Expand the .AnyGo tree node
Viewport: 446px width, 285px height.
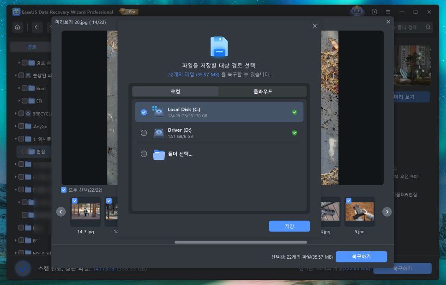click(16, 126)
